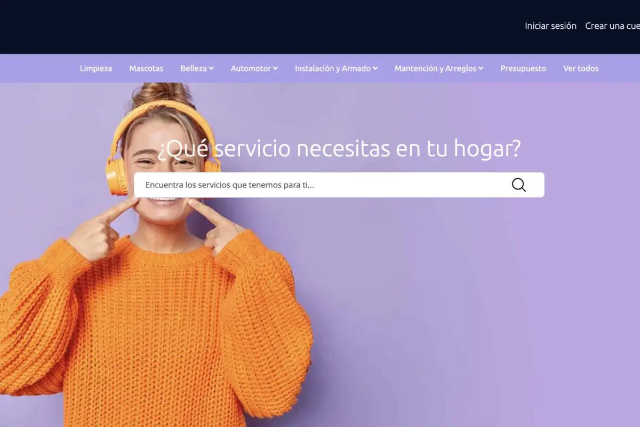Open Mascotas from the navigation bar
The height and width of the screenshot is (427, 640).
click(x=146, y=68)
